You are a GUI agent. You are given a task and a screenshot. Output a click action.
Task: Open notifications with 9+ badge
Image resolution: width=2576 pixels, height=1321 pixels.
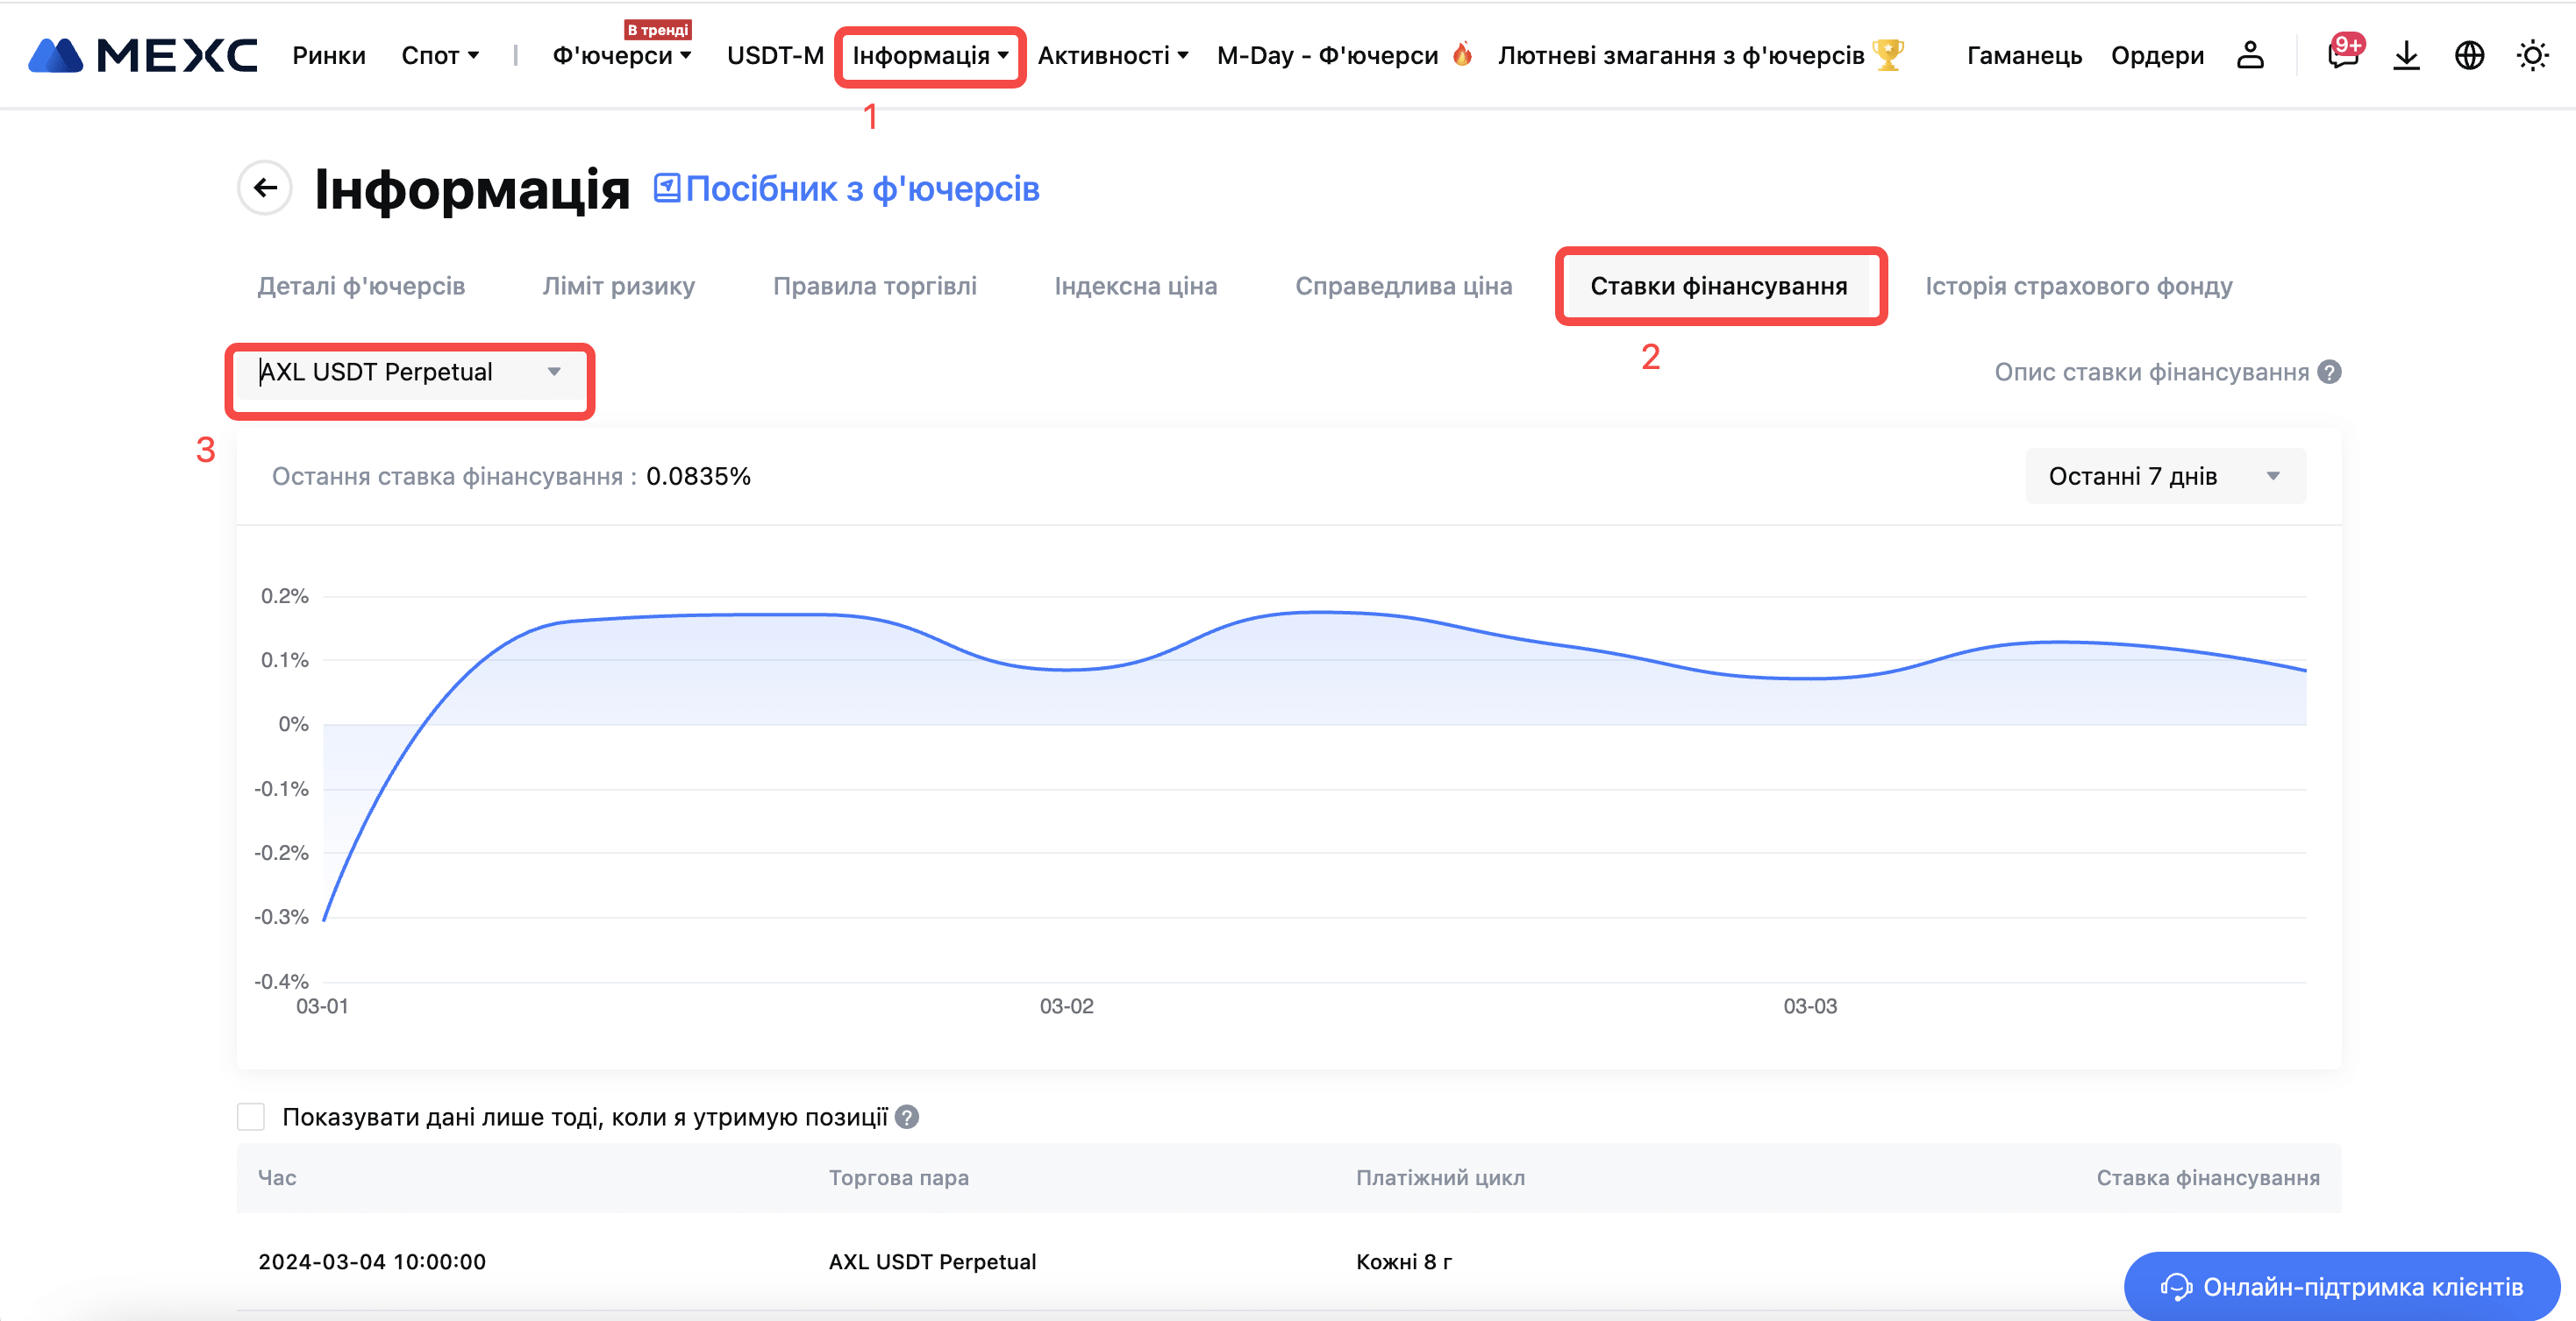click(x=2342, y=55)
